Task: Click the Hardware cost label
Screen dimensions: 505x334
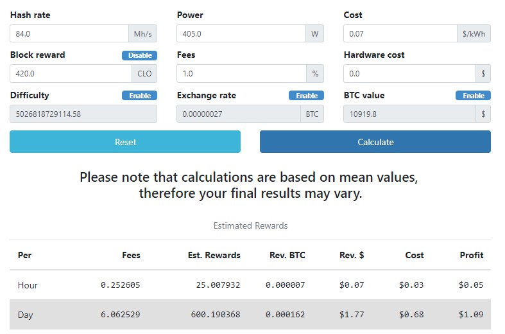Action: coord(374,55)
